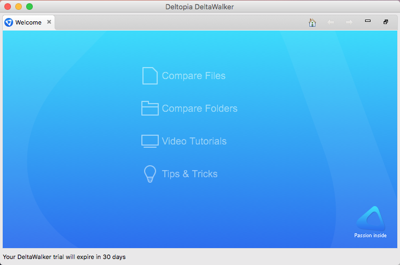The image size is (400, 265).
Task: Close the DeltaWalker window with red button
Action: click(x=8, y=7)
